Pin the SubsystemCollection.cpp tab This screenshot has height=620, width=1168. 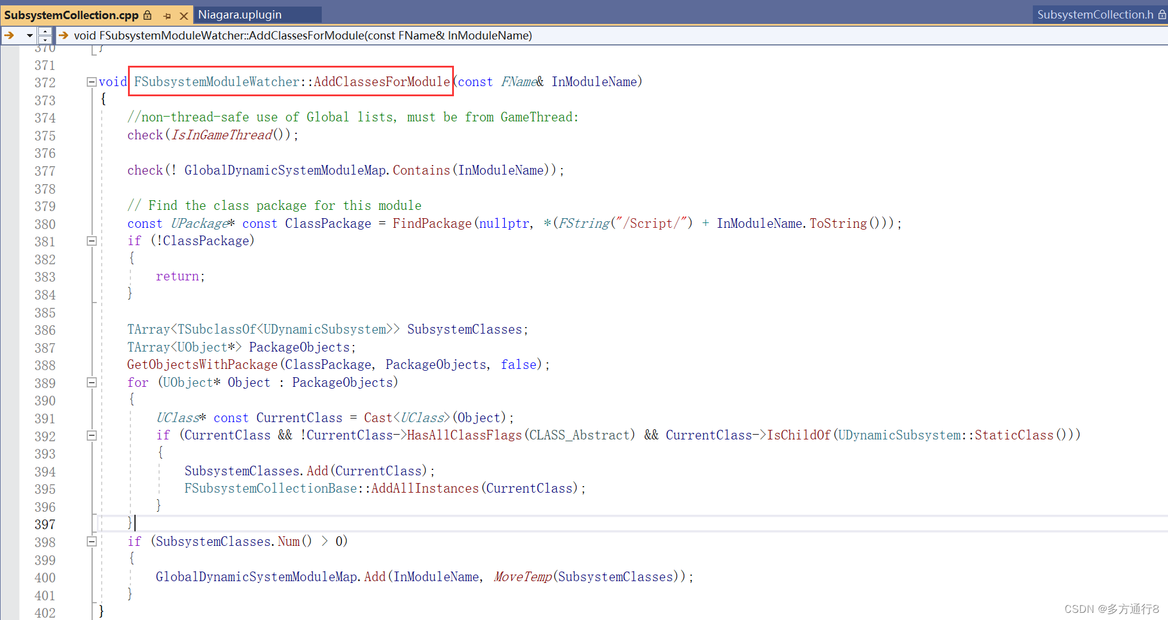(166, 15)
